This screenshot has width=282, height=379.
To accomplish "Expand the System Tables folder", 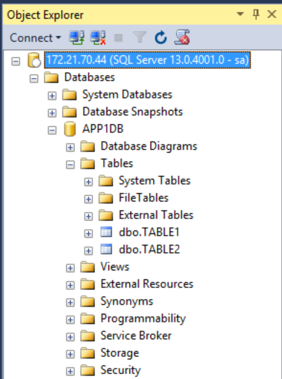I will [88, 182].
